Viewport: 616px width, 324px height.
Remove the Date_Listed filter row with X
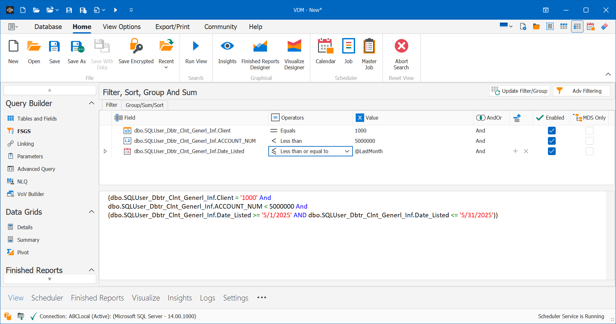[x=526, y=151]
